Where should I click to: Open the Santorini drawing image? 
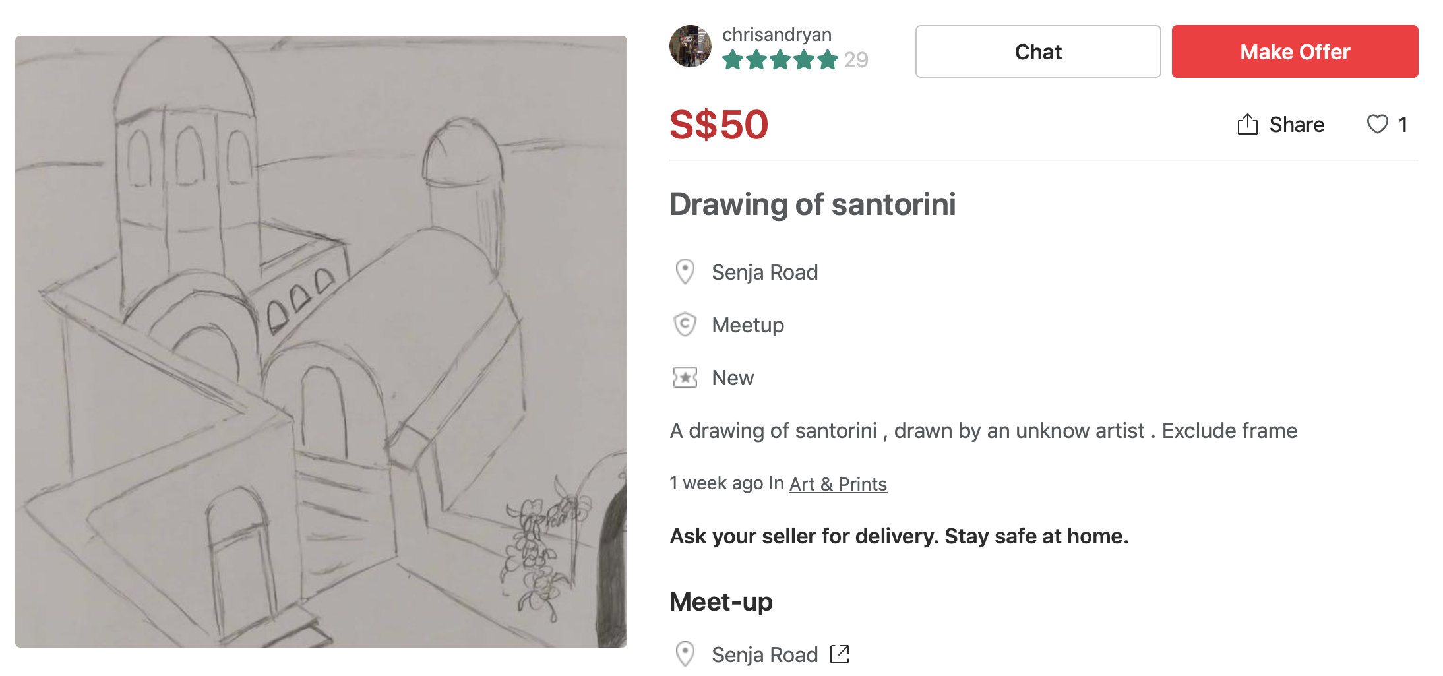click(321, 341)
